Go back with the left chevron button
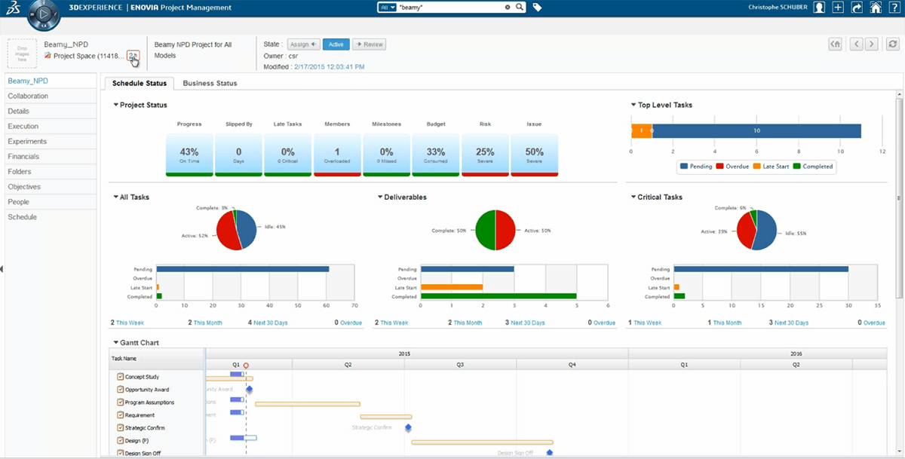The image size is (905, 459). [x=857, y=44]
